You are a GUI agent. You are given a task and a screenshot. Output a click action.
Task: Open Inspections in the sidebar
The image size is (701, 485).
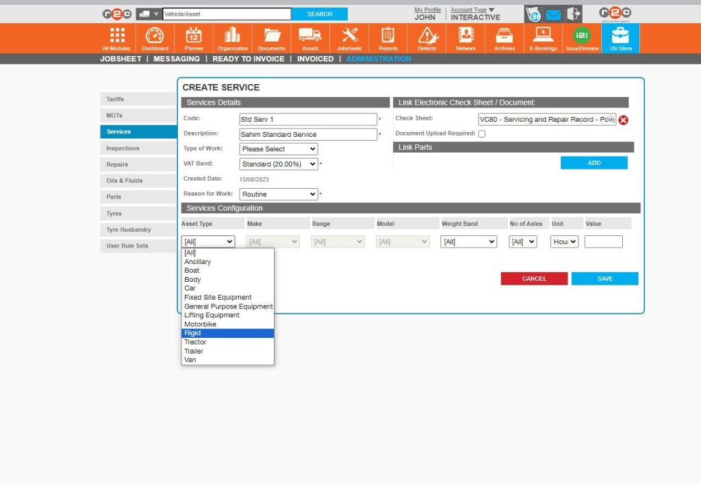click(x=138, y=148)
